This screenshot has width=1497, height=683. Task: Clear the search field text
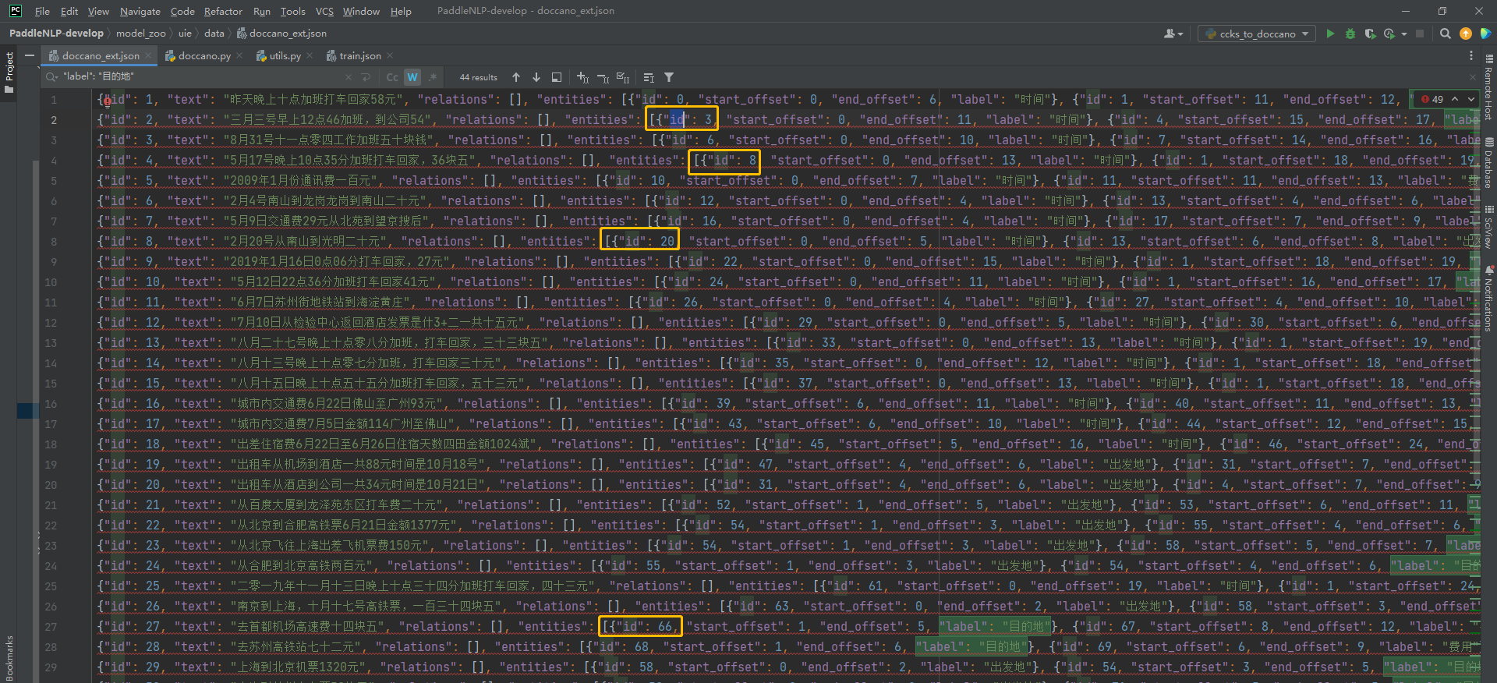tap(349, 77)
